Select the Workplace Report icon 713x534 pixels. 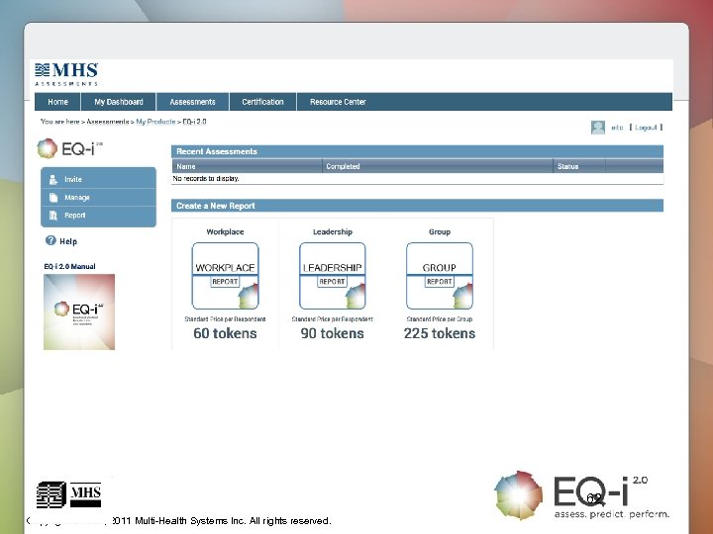pyautogui.click(x=225, y=276)
